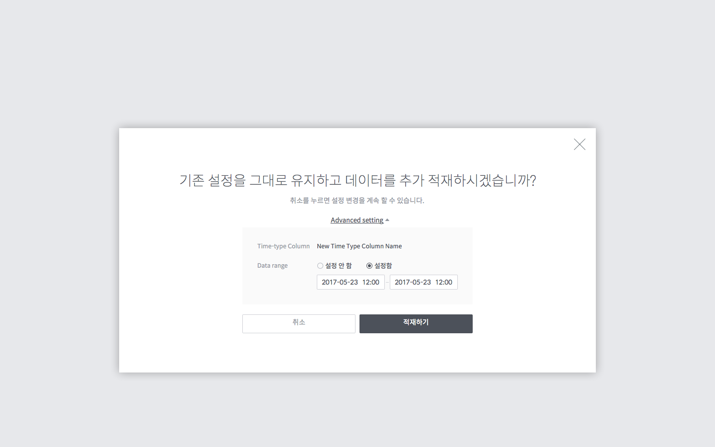Cancel setting changes via 취소
Image resolution: width=715 pixels, height=447 pixels.
click(x=298, y=323)
